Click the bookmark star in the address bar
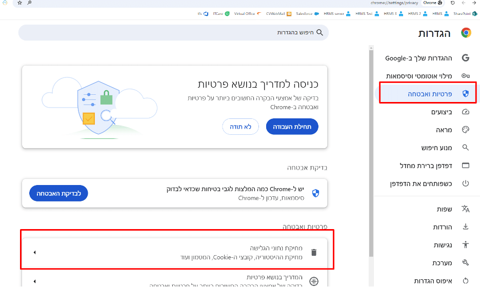This screenshot has height=287, width=480. pyautogui.click(x=19, y=3)
